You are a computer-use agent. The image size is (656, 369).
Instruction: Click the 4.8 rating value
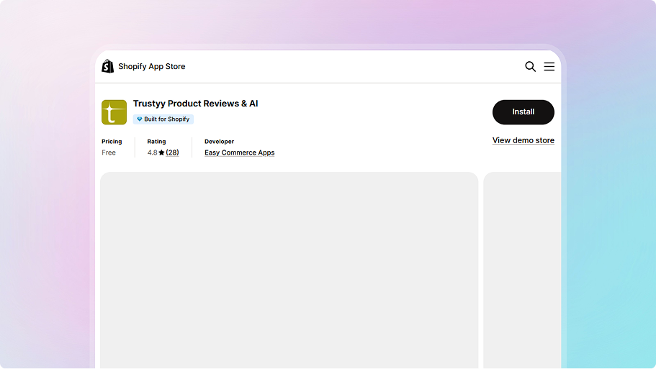pos(152,152)
